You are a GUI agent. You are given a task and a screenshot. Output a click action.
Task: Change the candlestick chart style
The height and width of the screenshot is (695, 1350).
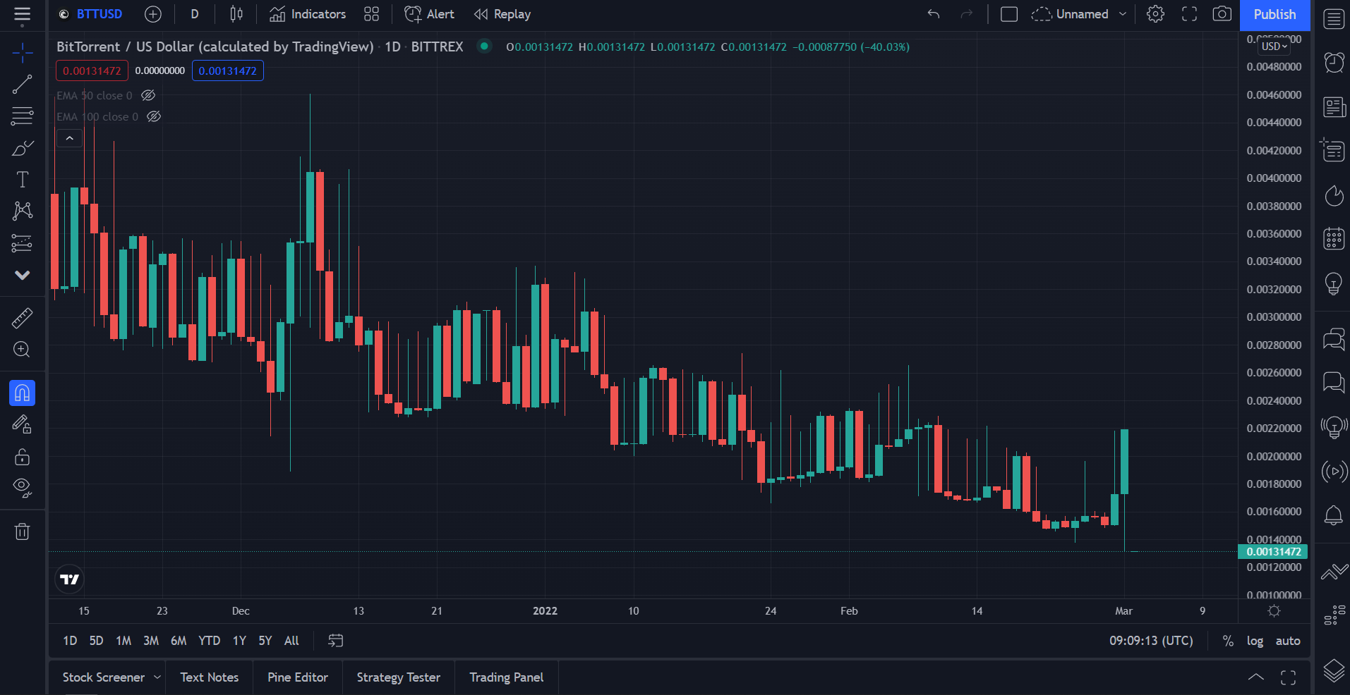pyautogui.click(x=236, y=14)
